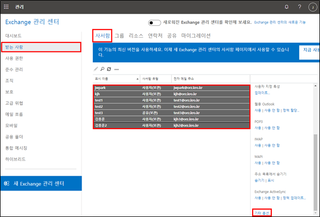The height and width of the screenshot is (217, 320).
Task: Switch to the 사서함 tab
Action: (102, 35)
